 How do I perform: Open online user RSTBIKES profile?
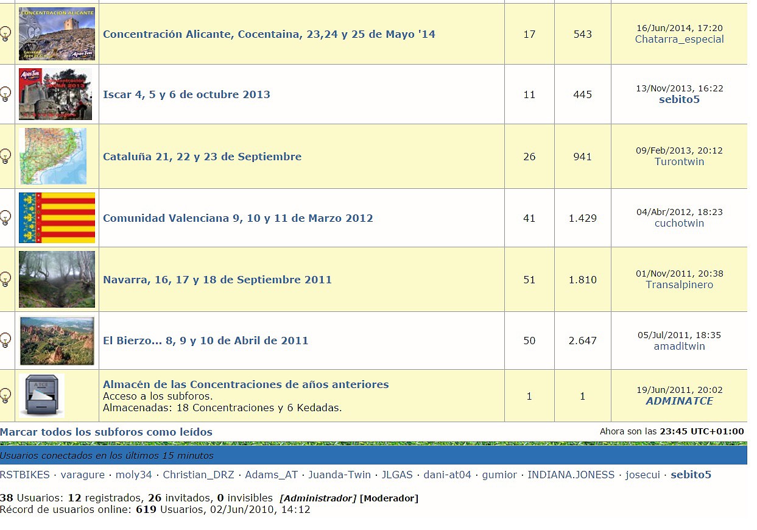tap(25, 475)
